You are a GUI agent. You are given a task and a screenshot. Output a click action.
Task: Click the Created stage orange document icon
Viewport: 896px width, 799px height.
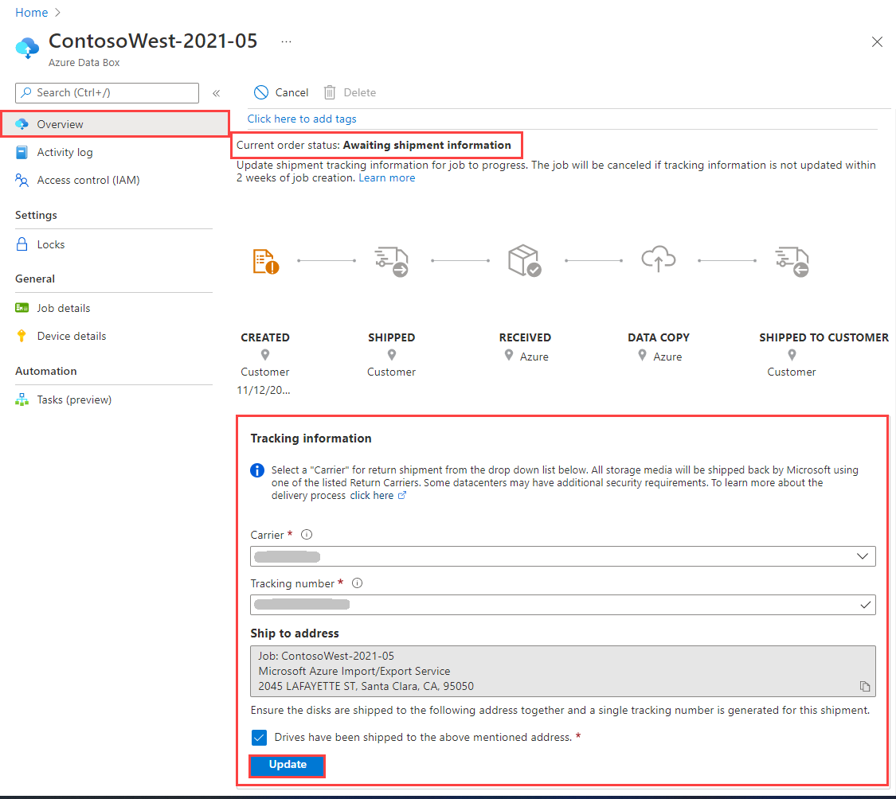[x=265, y=262]
